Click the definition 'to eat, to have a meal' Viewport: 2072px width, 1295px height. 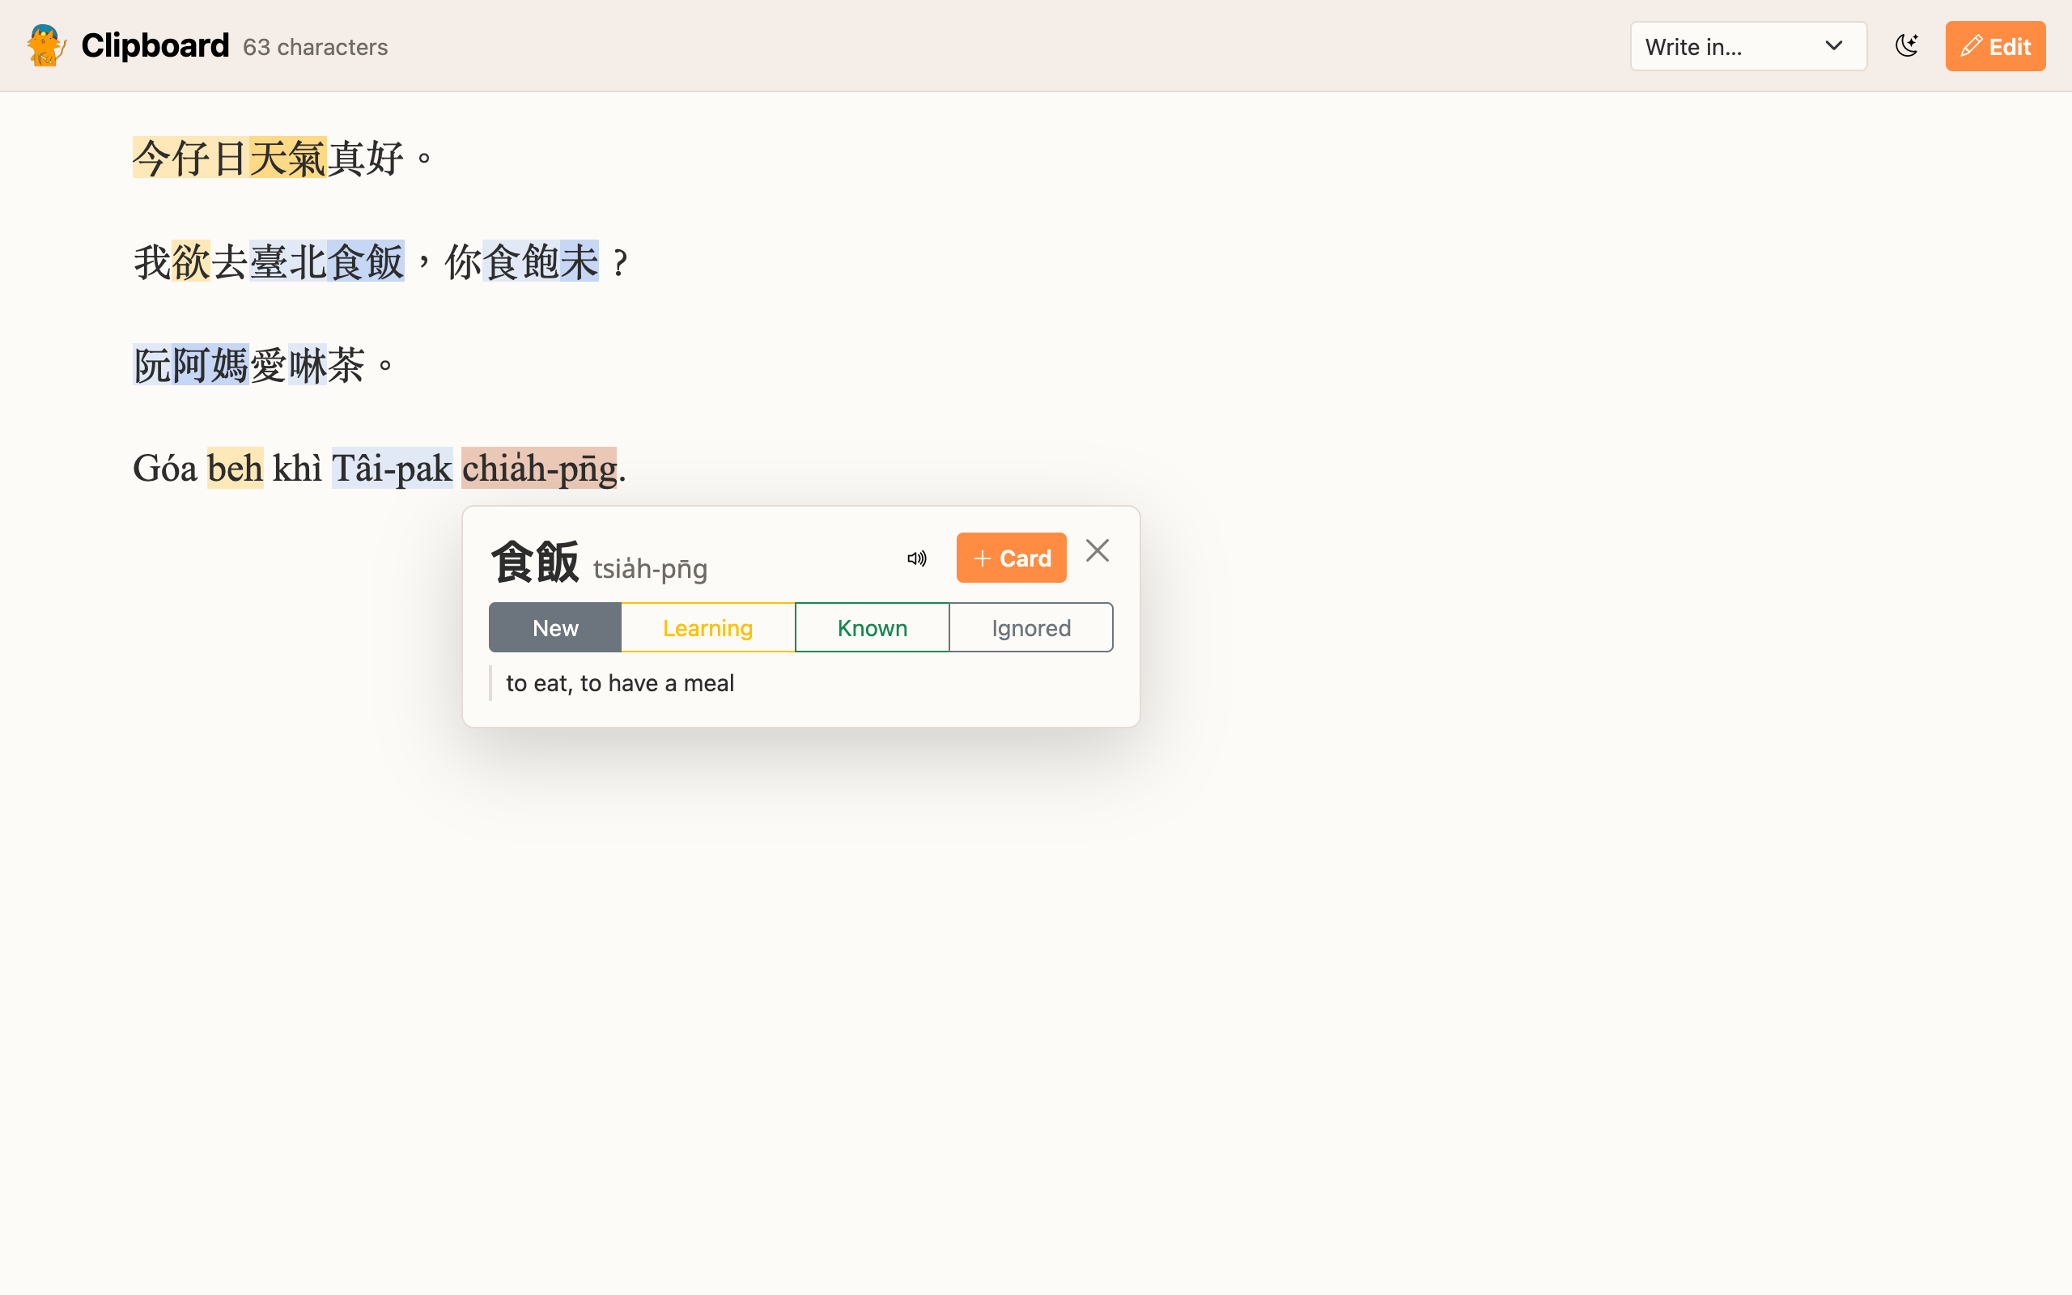click(620, 682)
